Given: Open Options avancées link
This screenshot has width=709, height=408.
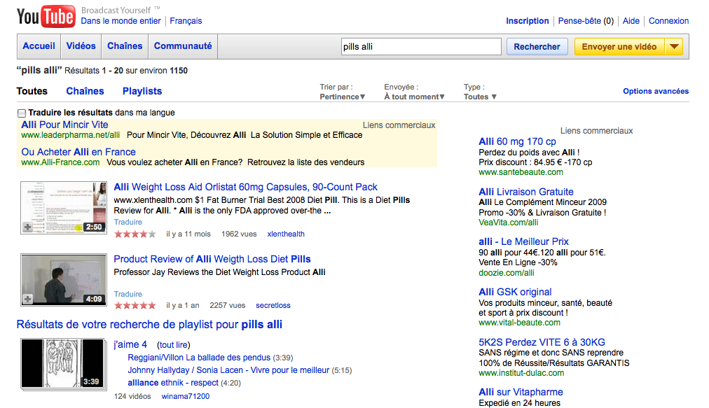Looking at the screenshot, I should (656, 91).
